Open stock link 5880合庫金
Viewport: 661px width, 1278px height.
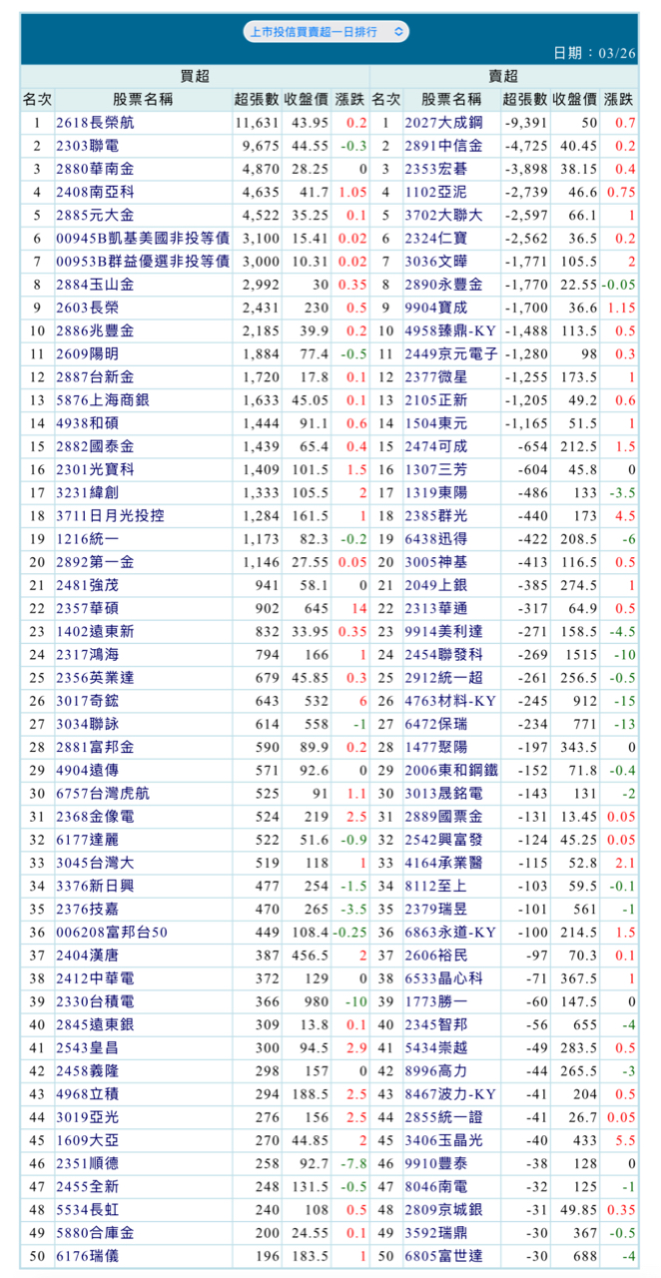click(x=94, y=1233)
